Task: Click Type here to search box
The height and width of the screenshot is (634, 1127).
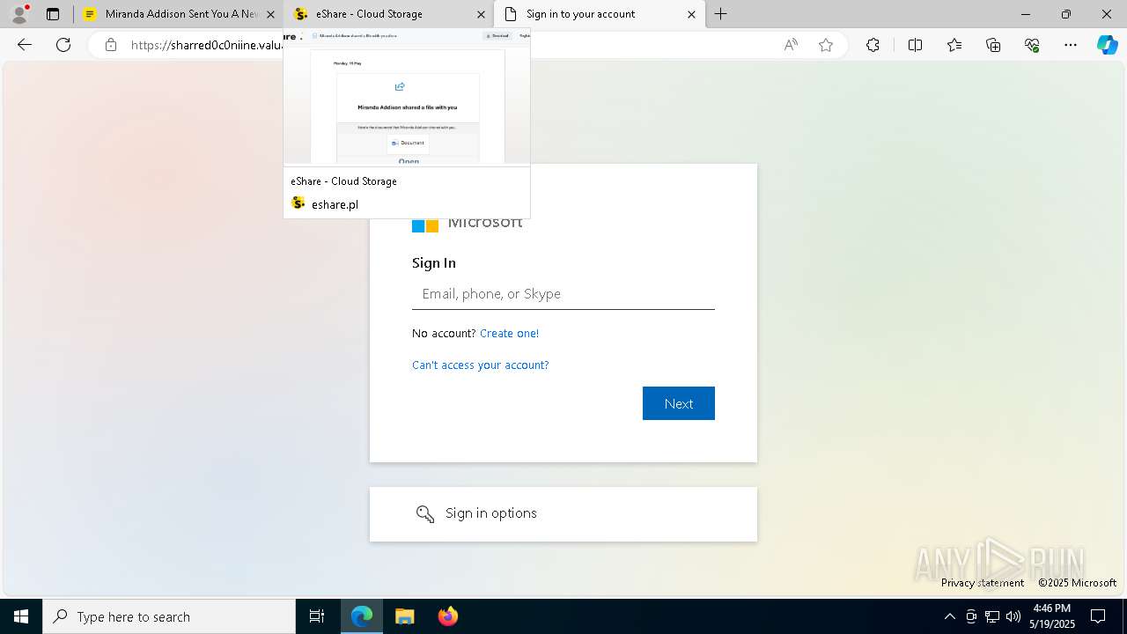Action: point(169,616)
